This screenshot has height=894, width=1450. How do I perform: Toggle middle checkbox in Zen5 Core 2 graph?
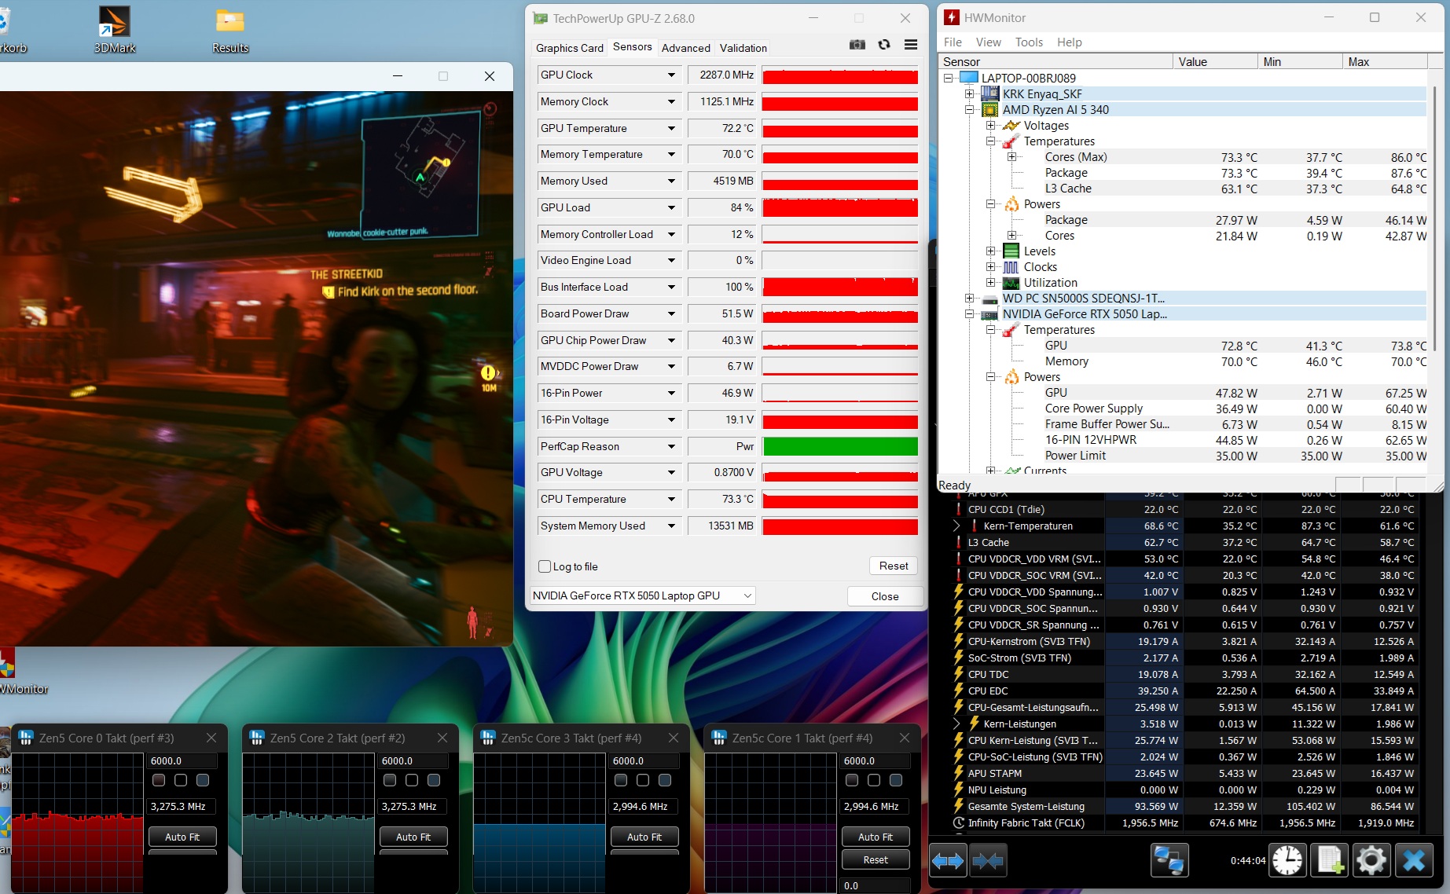tap(412, 780)
